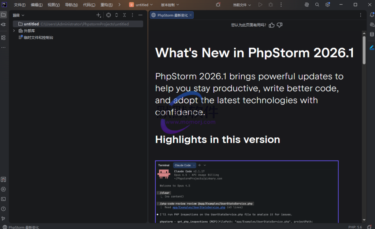375x229 pixels.
Task: Open the 文件(F) menu
Action: 20,5
